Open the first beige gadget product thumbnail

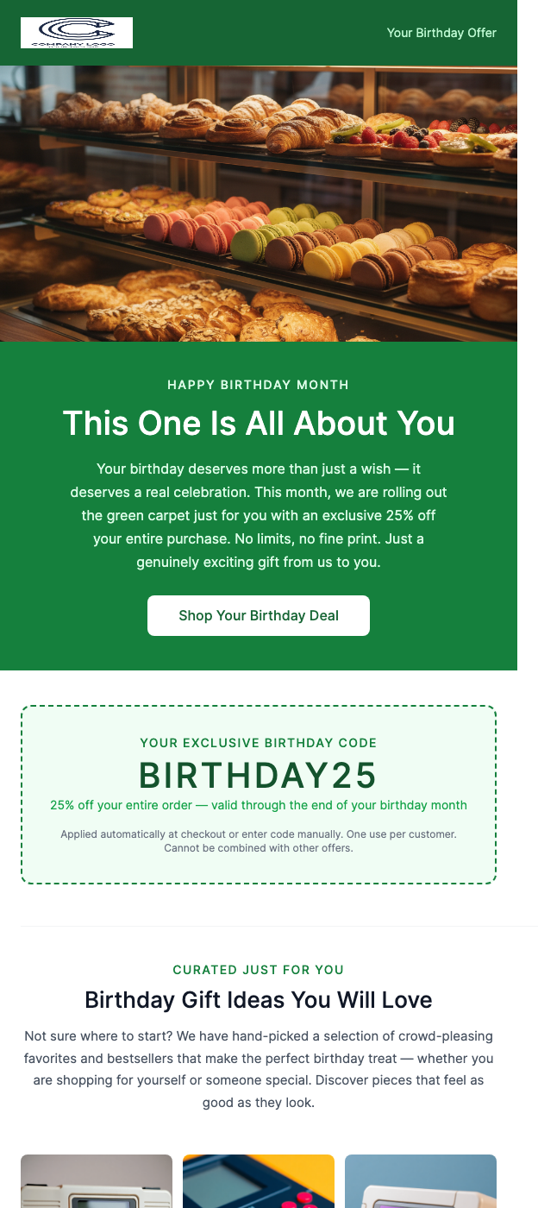[96, 1182]
